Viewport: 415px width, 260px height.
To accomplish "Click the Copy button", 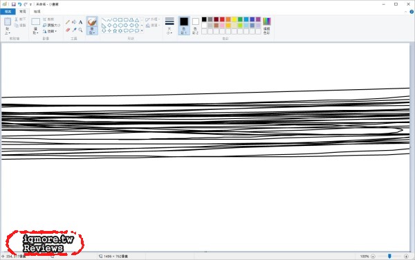I will coord(20,26).
